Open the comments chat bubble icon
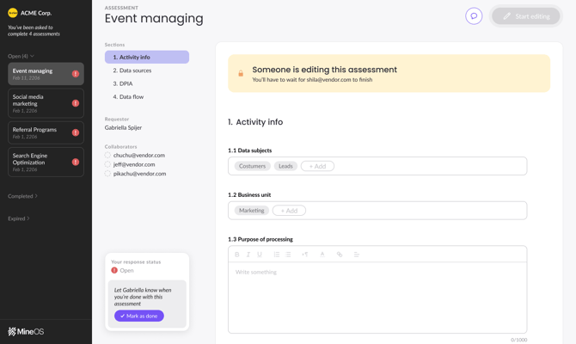The width and height of the screenshot is (576, 344). (474, 16)
